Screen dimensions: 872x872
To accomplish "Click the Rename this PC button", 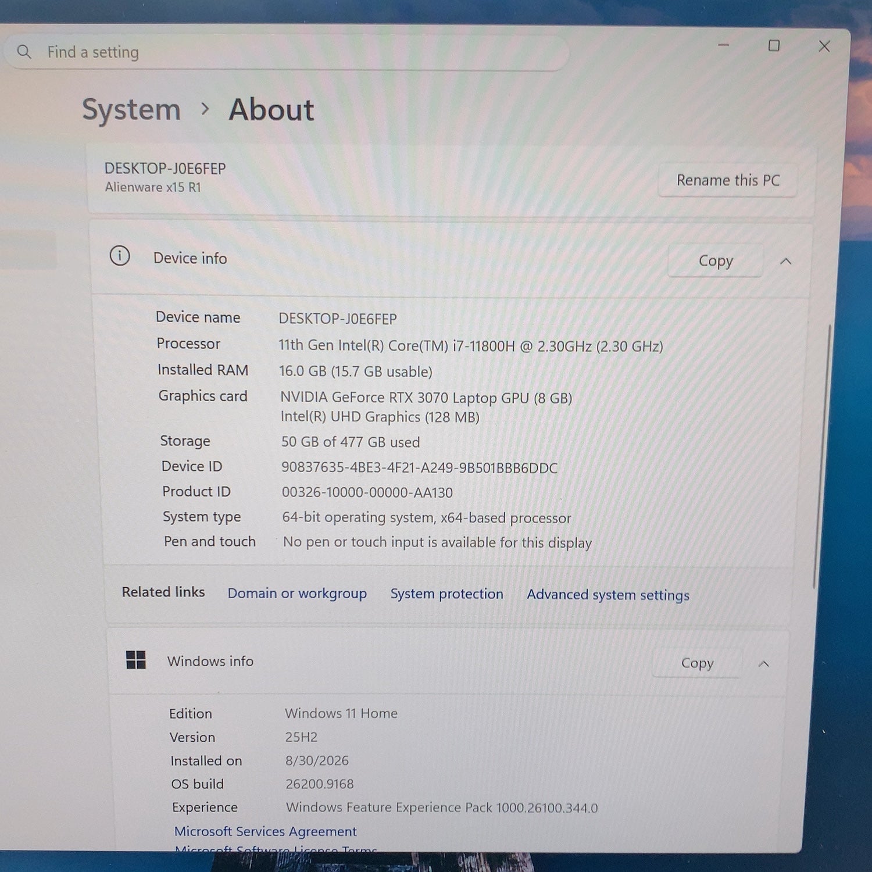I will (727, 180).
